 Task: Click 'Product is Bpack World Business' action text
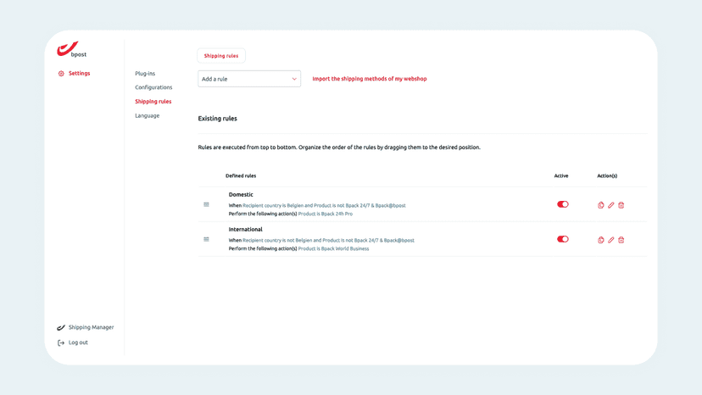(x=333, y=249)
